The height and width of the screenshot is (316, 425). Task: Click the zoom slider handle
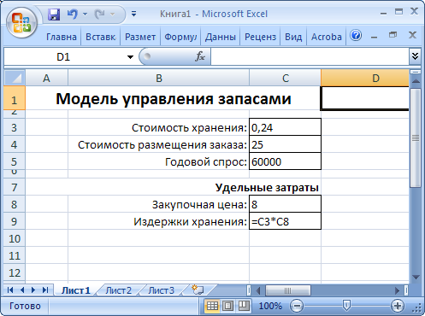coord(346,306)
